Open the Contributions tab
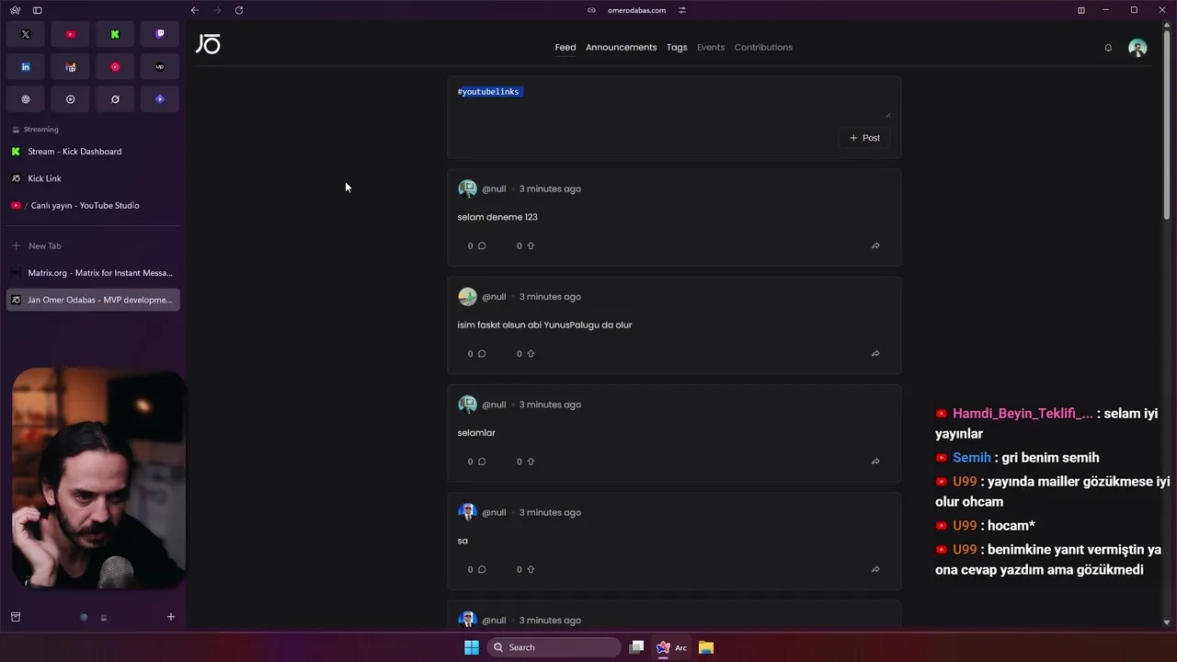The image size is (1177, 662). (x=763, y=47)
